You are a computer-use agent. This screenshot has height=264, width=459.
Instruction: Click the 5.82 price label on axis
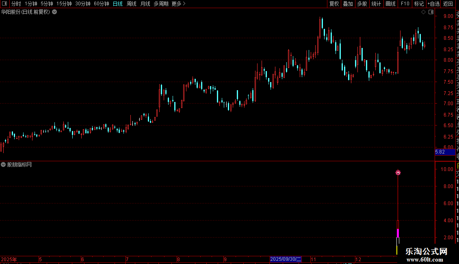pos(445,152)
